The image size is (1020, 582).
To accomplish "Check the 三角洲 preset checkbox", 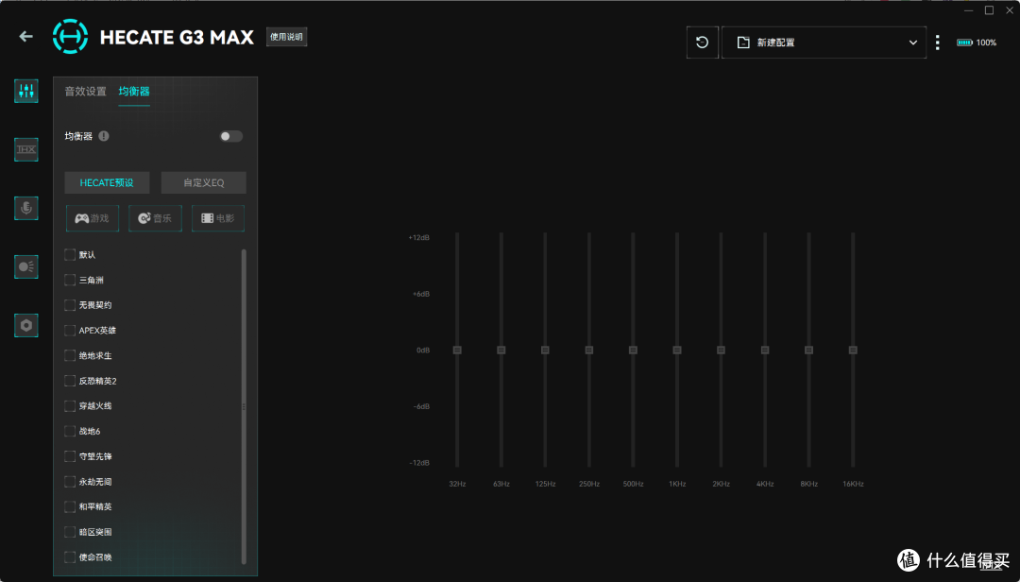I will (70, 280).
